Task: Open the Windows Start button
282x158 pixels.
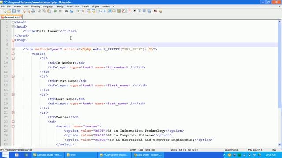Action: pyautogui.click(x=5, y=155)
